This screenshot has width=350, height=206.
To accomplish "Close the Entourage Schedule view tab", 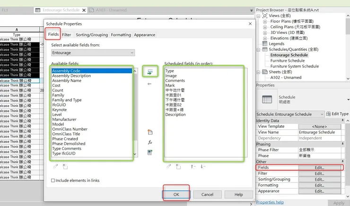I will pos(84,10).
